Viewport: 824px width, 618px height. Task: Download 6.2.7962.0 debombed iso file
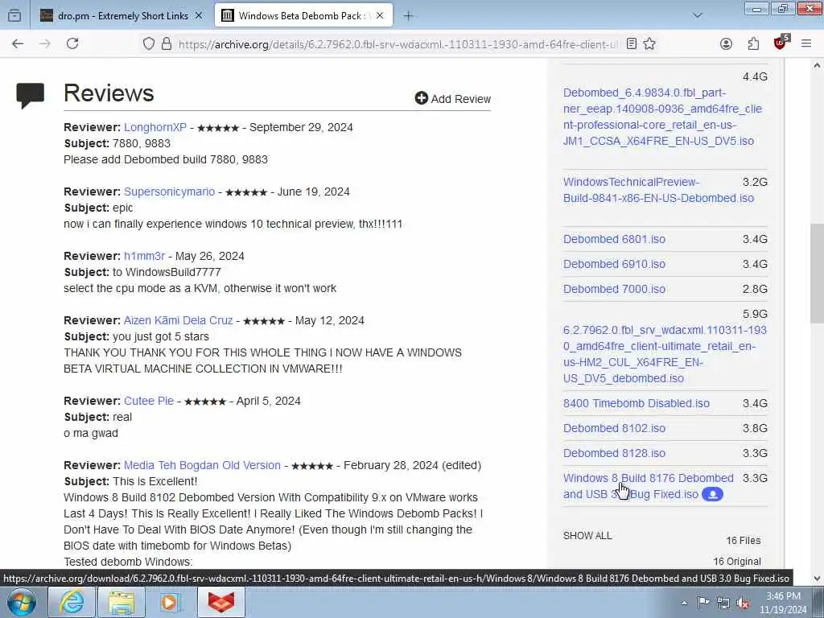(665, 354)
